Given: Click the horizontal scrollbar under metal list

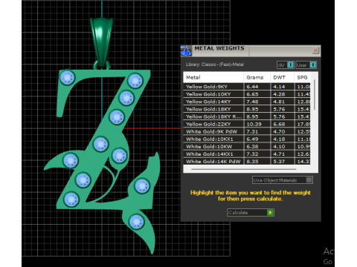Looking at the screenshot, I should pyautogui.click(x=243, y=169).
